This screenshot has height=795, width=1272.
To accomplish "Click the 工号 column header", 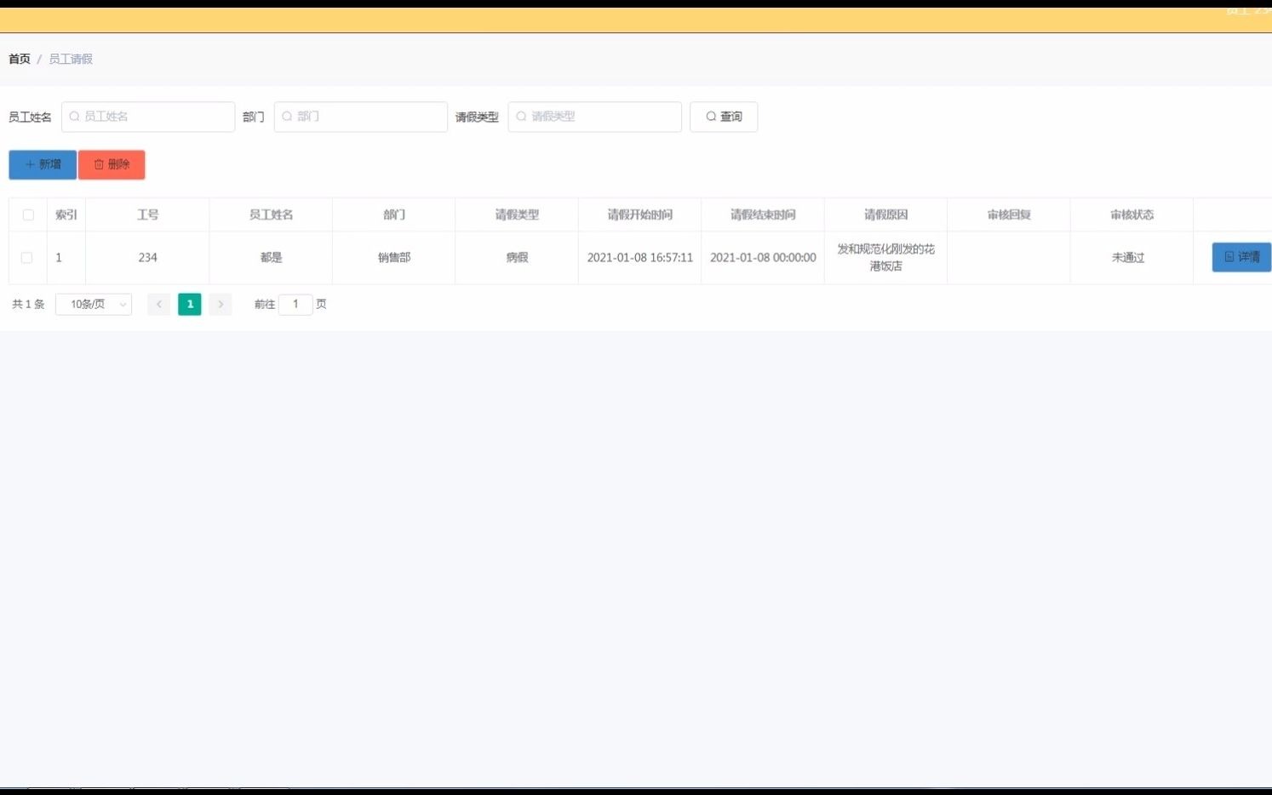I will [148, 214].
